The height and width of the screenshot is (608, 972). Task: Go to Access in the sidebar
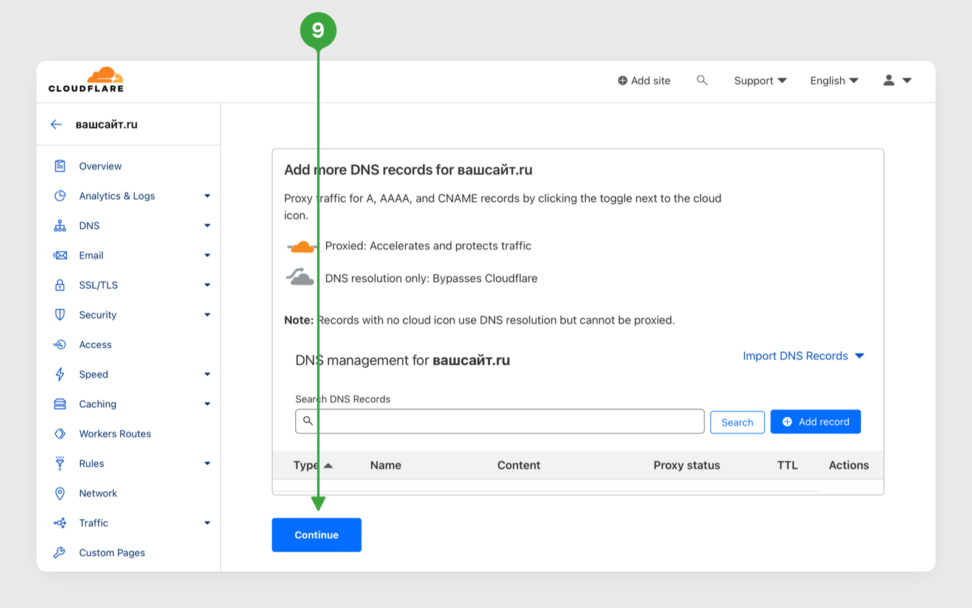(x=95, y=345)
